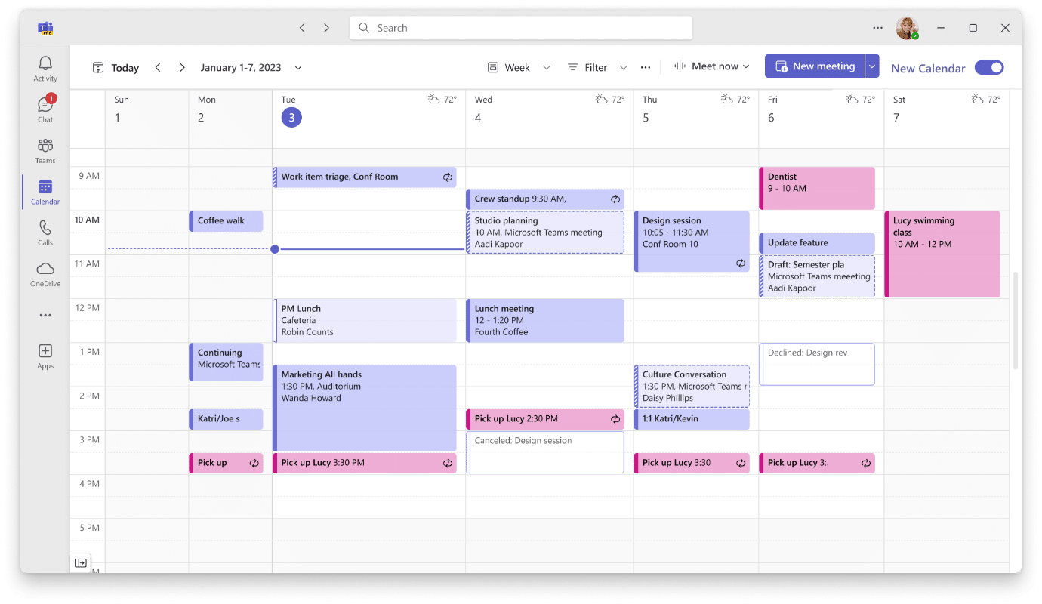The image size is (1042, 604).
Task: Open Chat from the sidebar
Action: pyautogui.click(x=45, y=109)
